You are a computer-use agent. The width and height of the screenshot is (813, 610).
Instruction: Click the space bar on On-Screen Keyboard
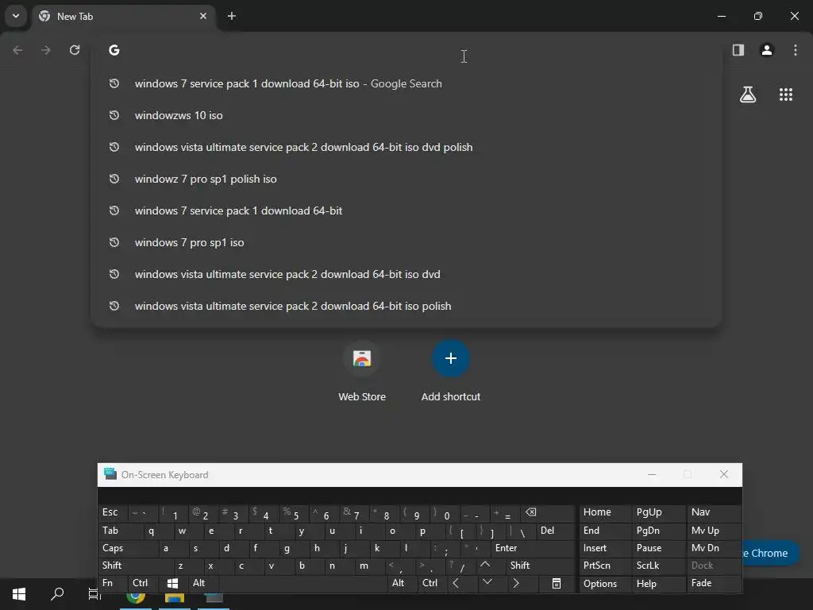pyautogui.click(x=303, y=583)
